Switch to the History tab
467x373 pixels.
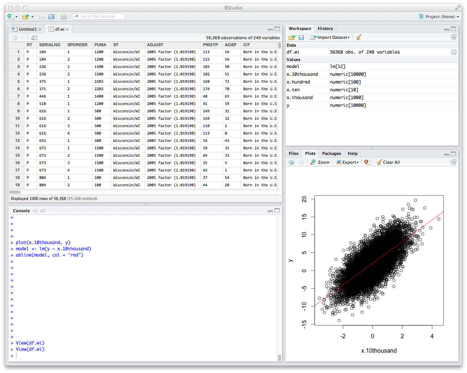pyautogui.click(x=325, y=28)
